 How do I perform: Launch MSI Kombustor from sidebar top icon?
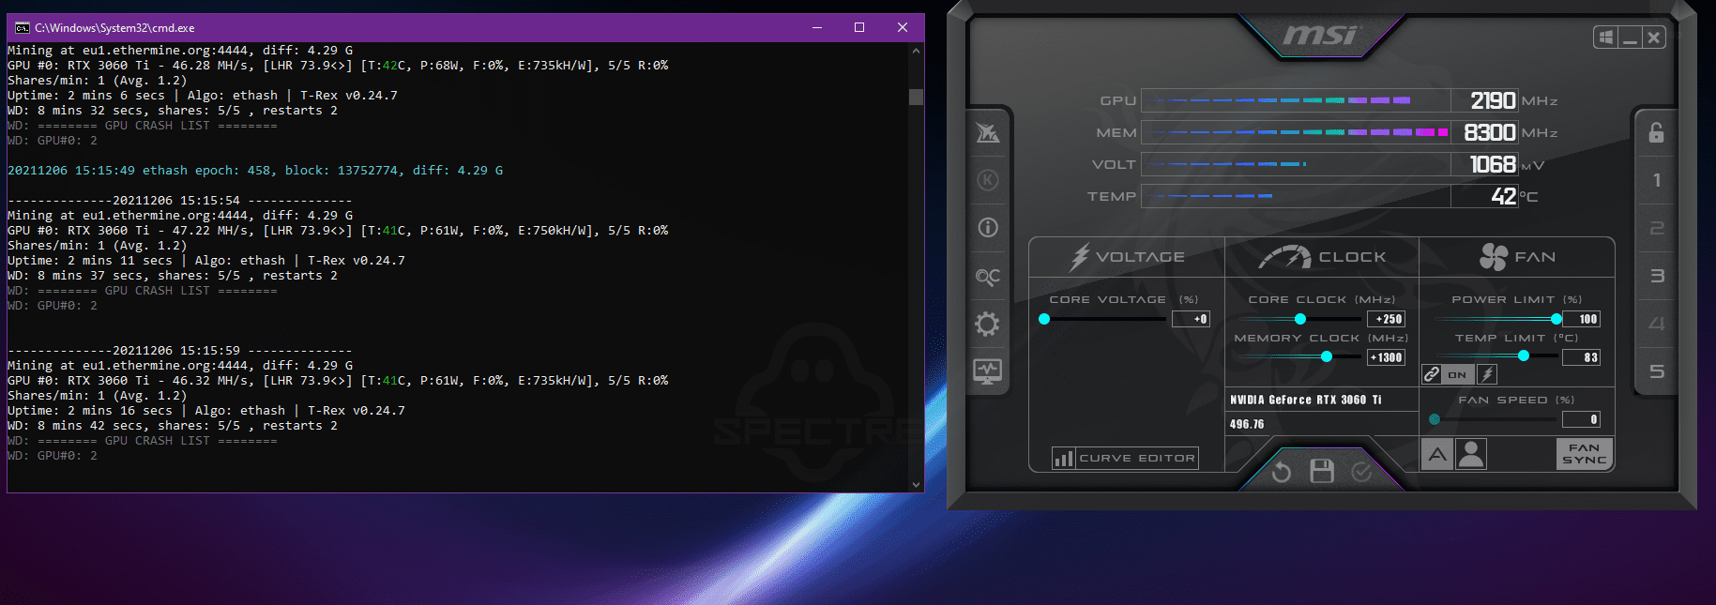click(988, 133)
